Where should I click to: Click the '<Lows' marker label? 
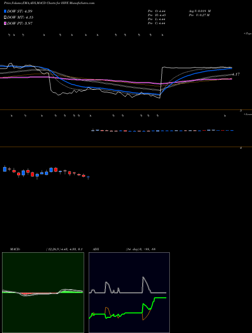[247, 114]
